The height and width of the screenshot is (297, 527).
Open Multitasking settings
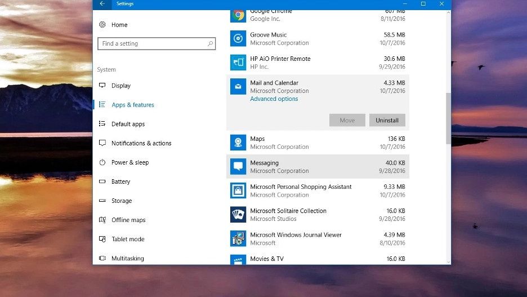(127, 258)
